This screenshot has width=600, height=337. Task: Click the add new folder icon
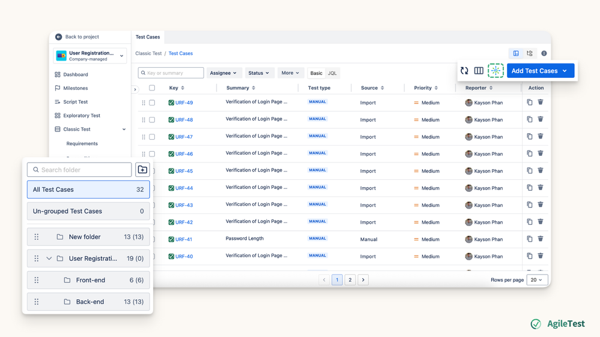tap(142, 170)
